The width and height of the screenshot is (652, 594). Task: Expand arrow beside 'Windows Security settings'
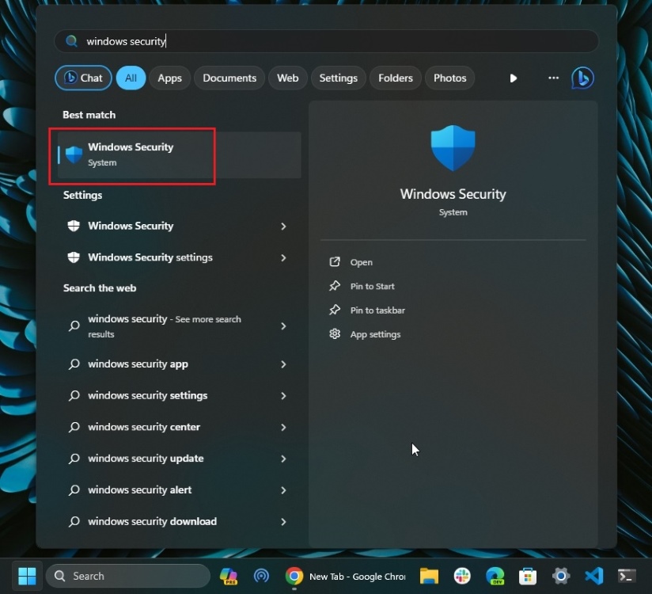coord(283,258)
